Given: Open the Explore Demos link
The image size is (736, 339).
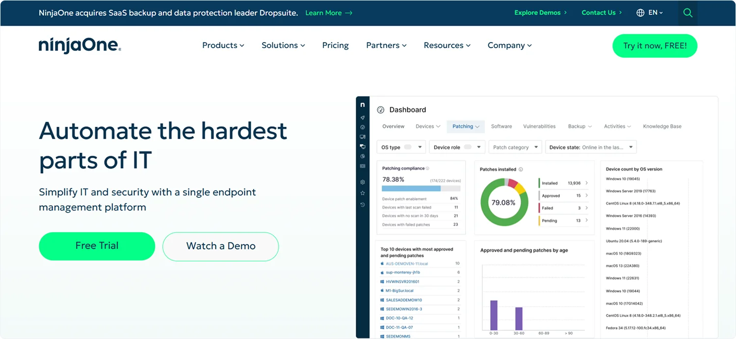Looking at the screenshot, I should click(540, 13).
